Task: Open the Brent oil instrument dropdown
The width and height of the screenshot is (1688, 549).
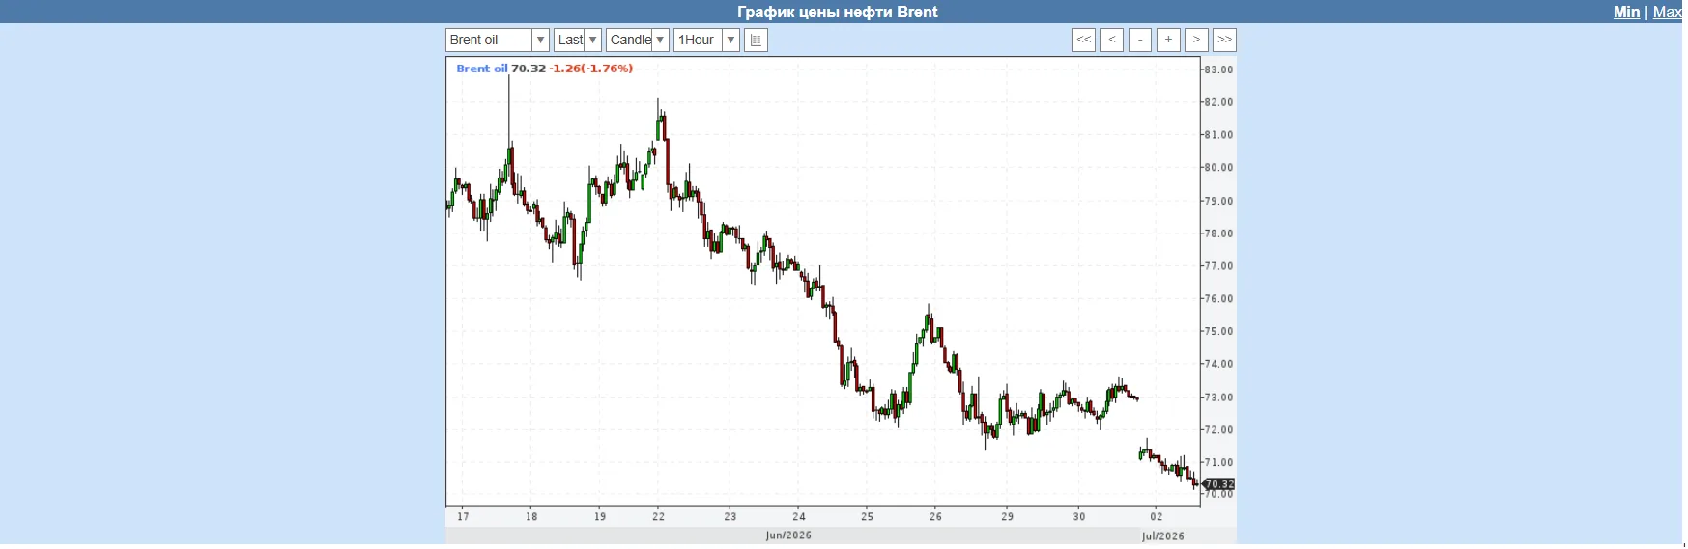Action: click(x=498, y=40)
